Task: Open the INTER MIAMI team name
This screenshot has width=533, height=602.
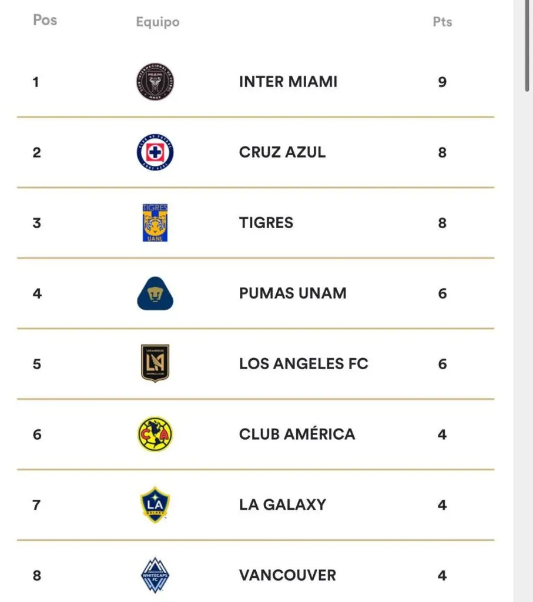Action: tap(288, 82)
